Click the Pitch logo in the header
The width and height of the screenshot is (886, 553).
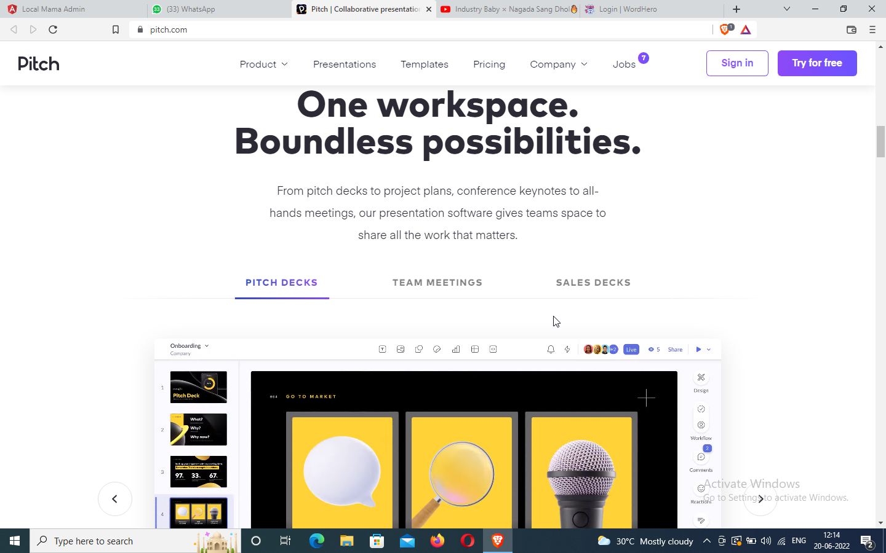[39, 64]
